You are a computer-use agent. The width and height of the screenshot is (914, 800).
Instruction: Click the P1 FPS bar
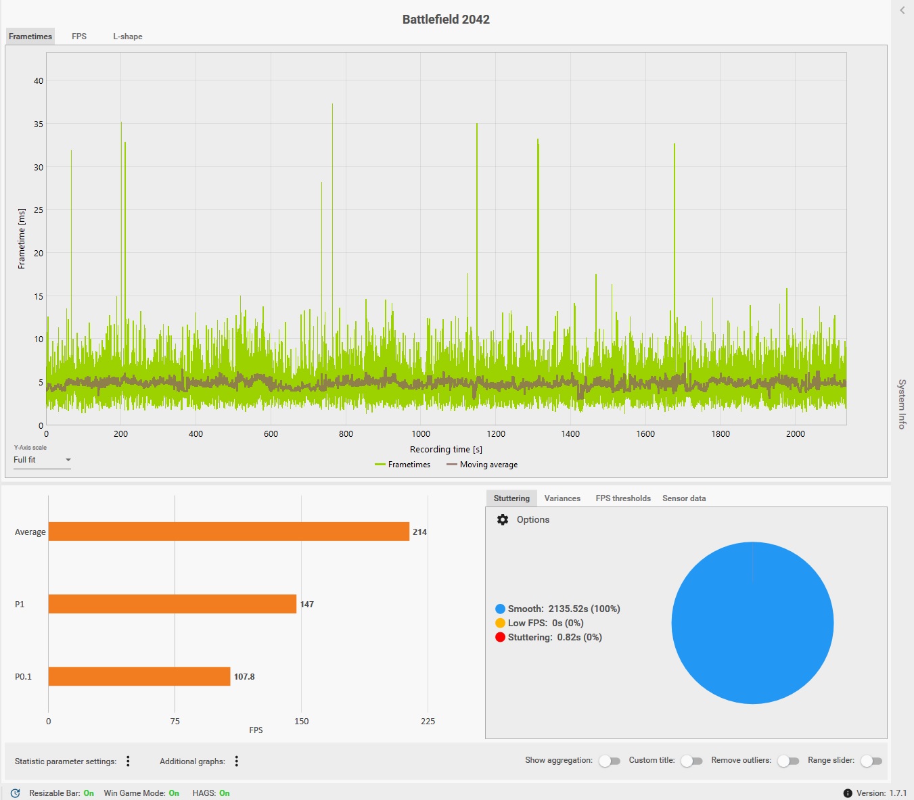173,604
